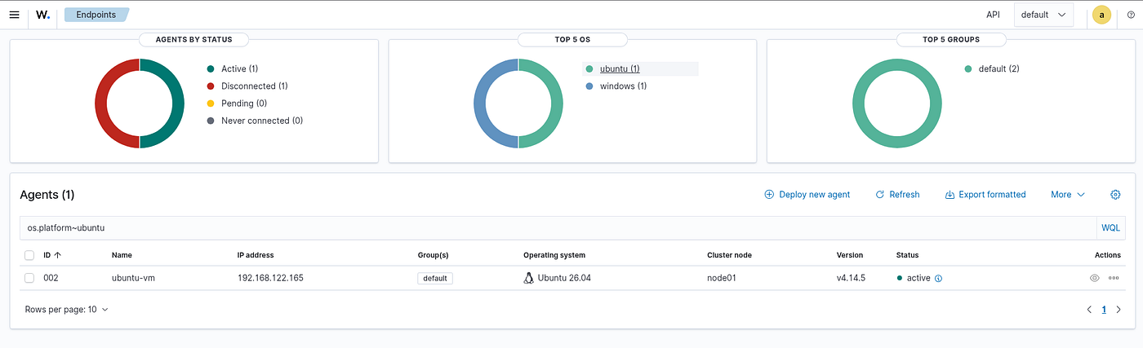
Task: Open Rows per page selector
Action: tap(67, 310)
